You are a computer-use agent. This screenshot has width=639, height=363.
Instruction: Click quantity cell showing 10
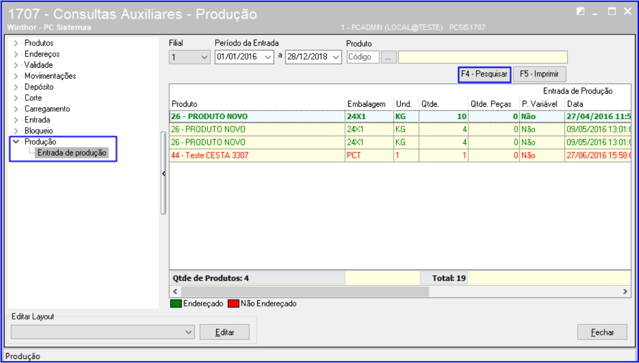444,116
